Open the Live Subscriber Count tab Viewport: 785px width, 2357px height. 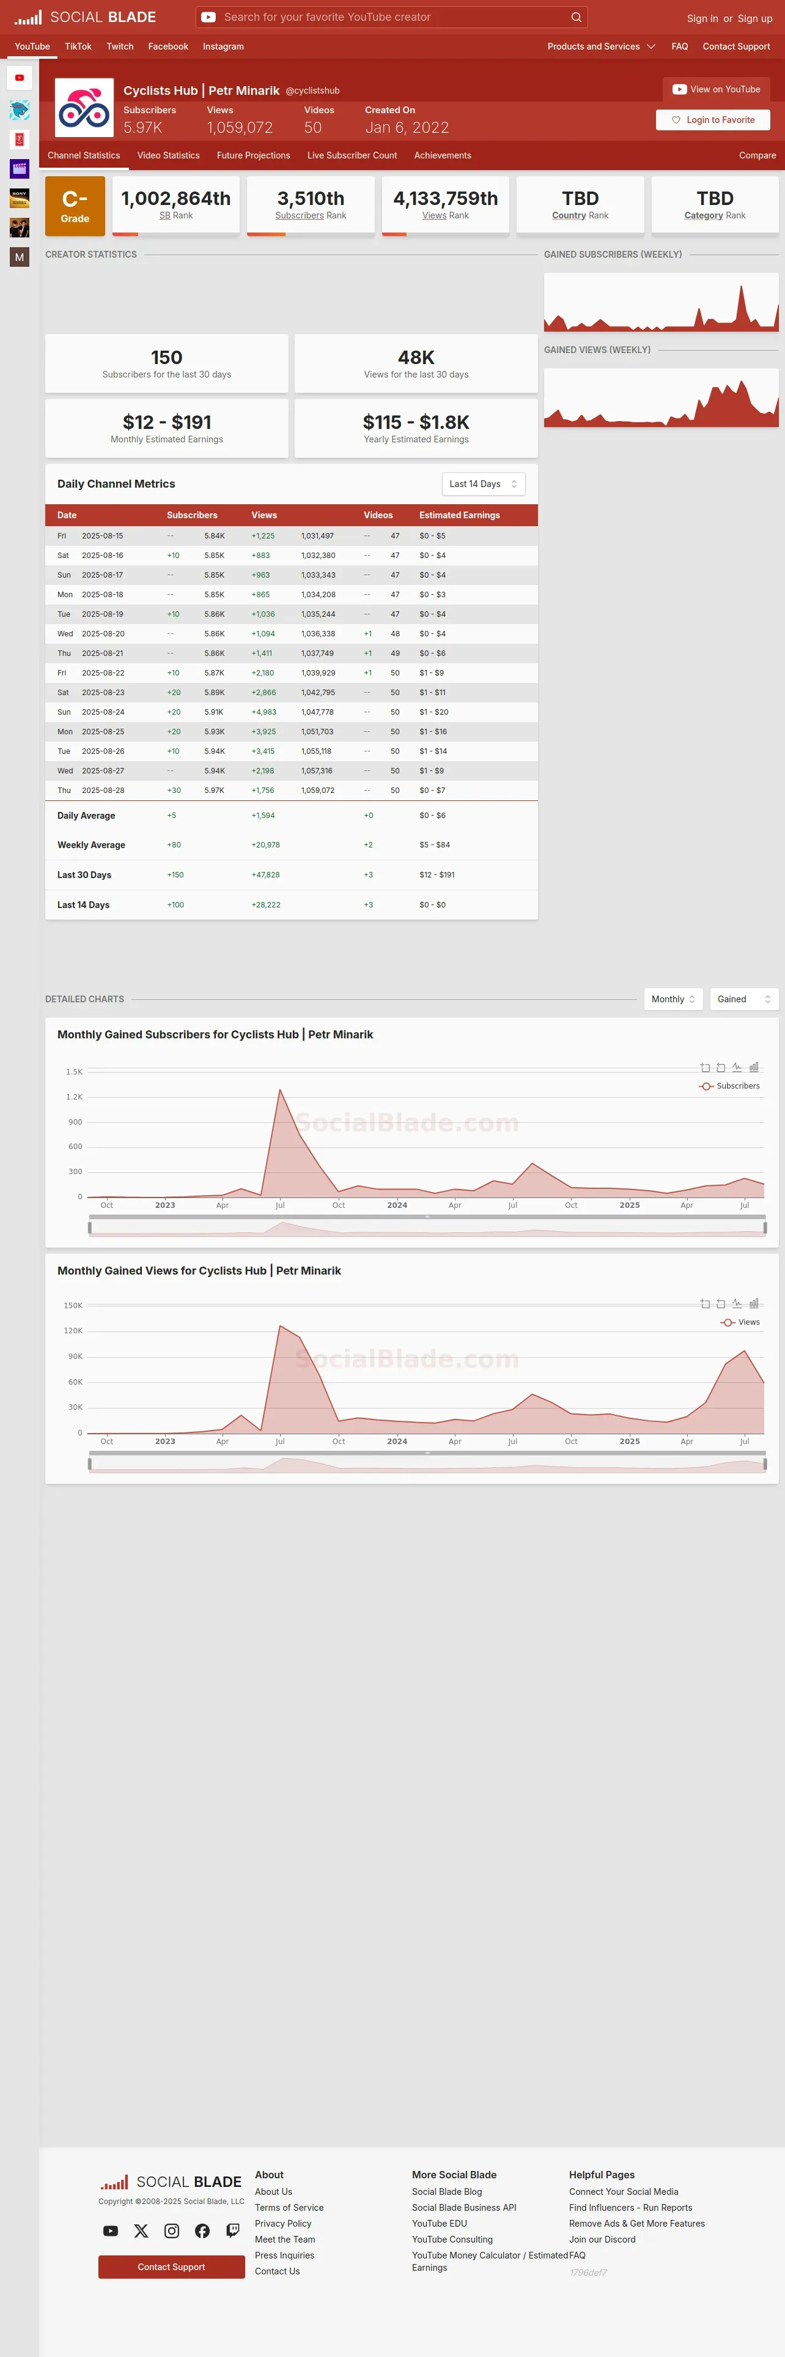[x=352, y=155]
